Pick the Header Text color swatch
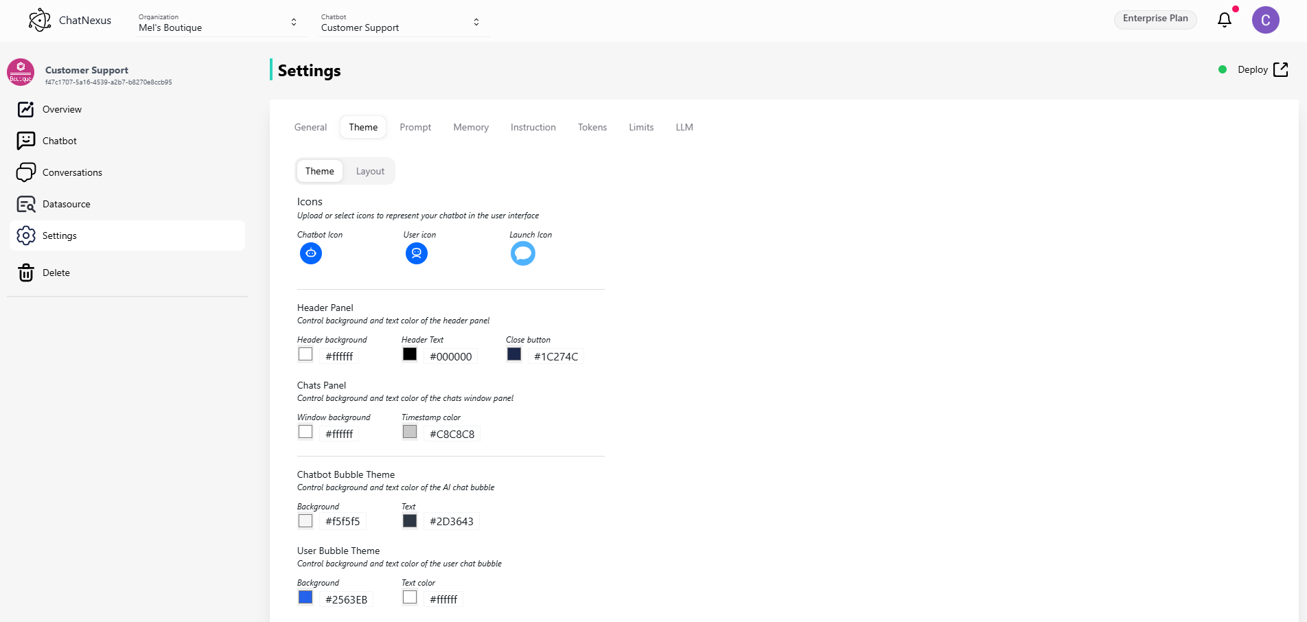The height and width of the screenshot is (622, 1307). pyautogui.click(x=410, y=354)
